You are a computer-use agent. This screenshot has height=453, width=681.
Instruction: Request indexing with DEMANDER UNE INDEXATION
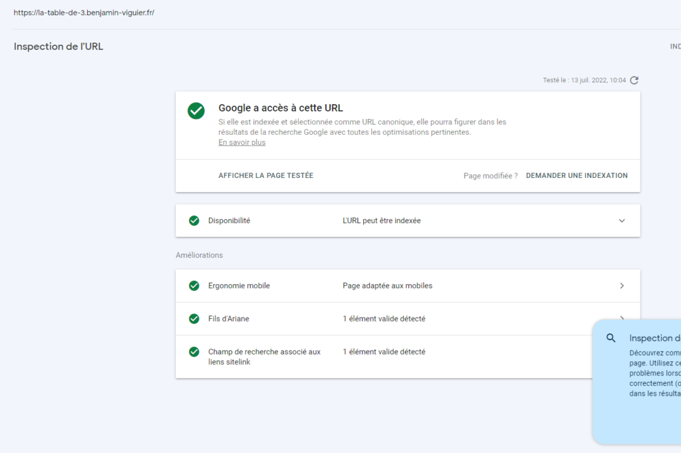click(576, 176)
